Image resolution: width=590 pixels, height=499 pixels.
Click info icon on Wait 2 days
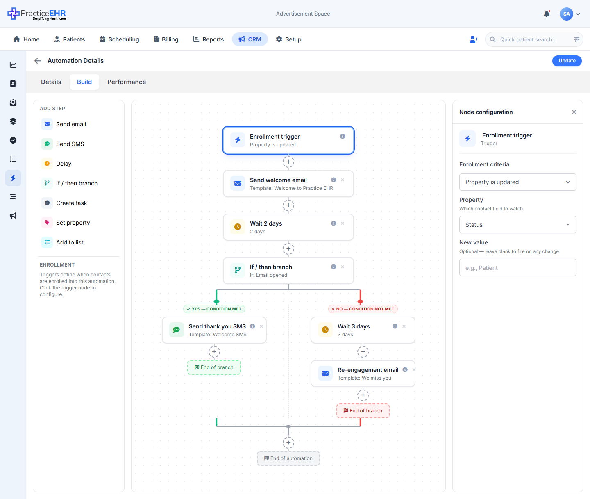point(334,223)
